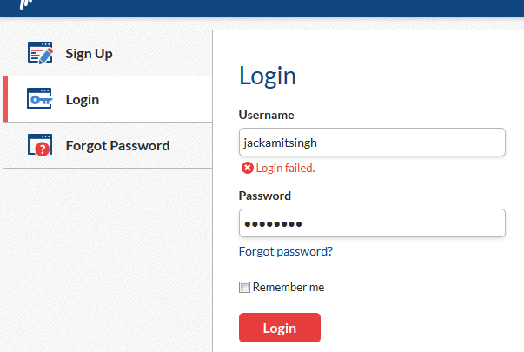Click the red X error icon
This screenshot has width=524, height=352.
248,168
